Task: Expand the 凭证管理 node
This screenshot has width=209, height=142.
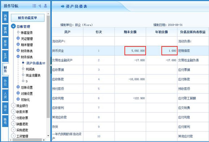Action: tap(18, 38)
